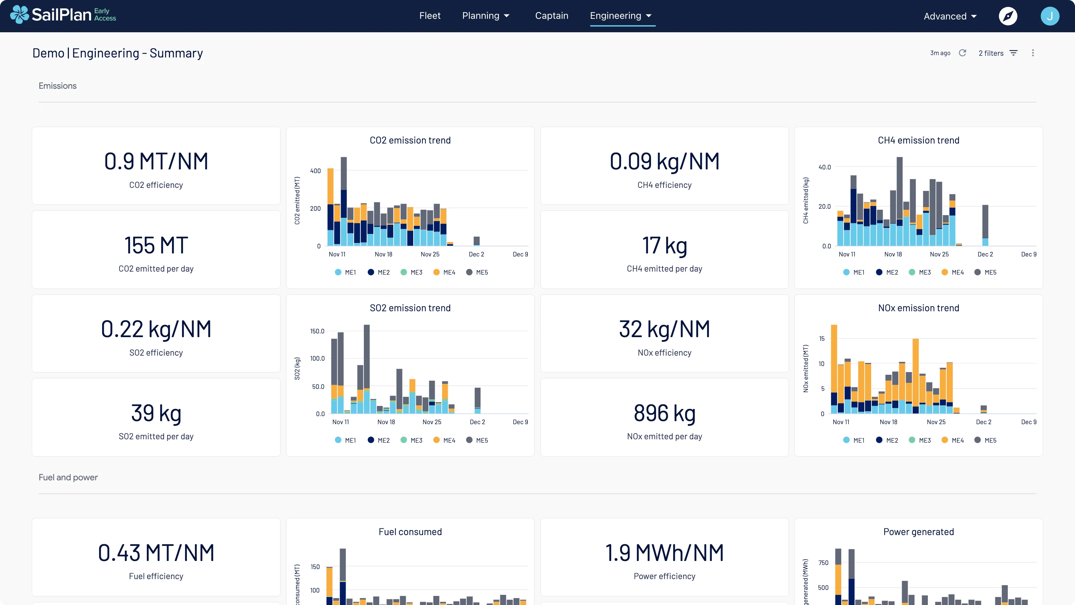Image resolution: width=1075 pixels, height=605 pixels.
Task: Select the 0.43 MT/NM Fuel efficiency value
Action: [x=156, y=553]
